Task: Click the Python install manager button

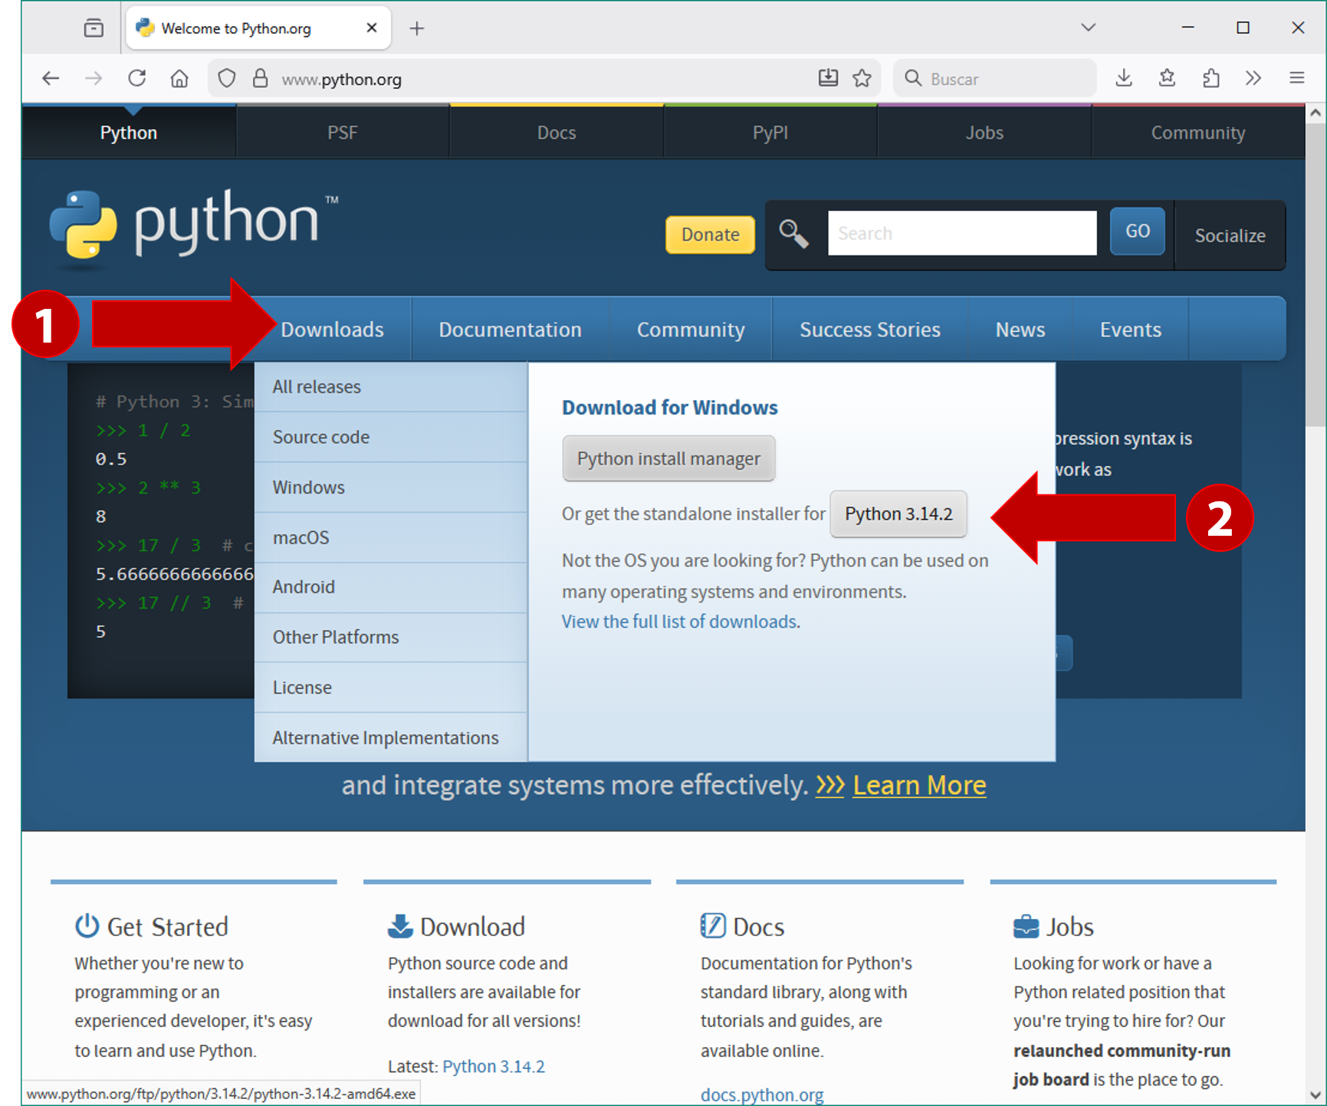Action: pyautogui.click(x=668, y=458)
